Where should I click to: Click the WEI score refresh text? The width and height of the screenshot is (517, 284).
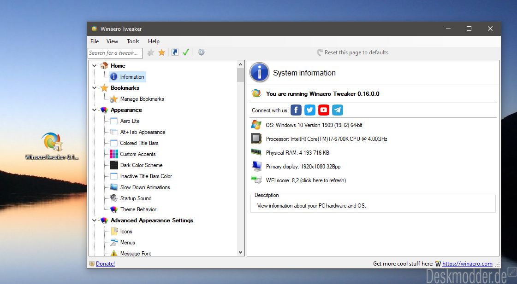(306, 180)
